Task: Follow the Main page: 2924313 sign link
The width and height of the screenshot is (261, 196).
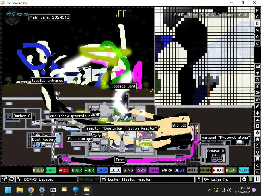Action: [49, 17]
